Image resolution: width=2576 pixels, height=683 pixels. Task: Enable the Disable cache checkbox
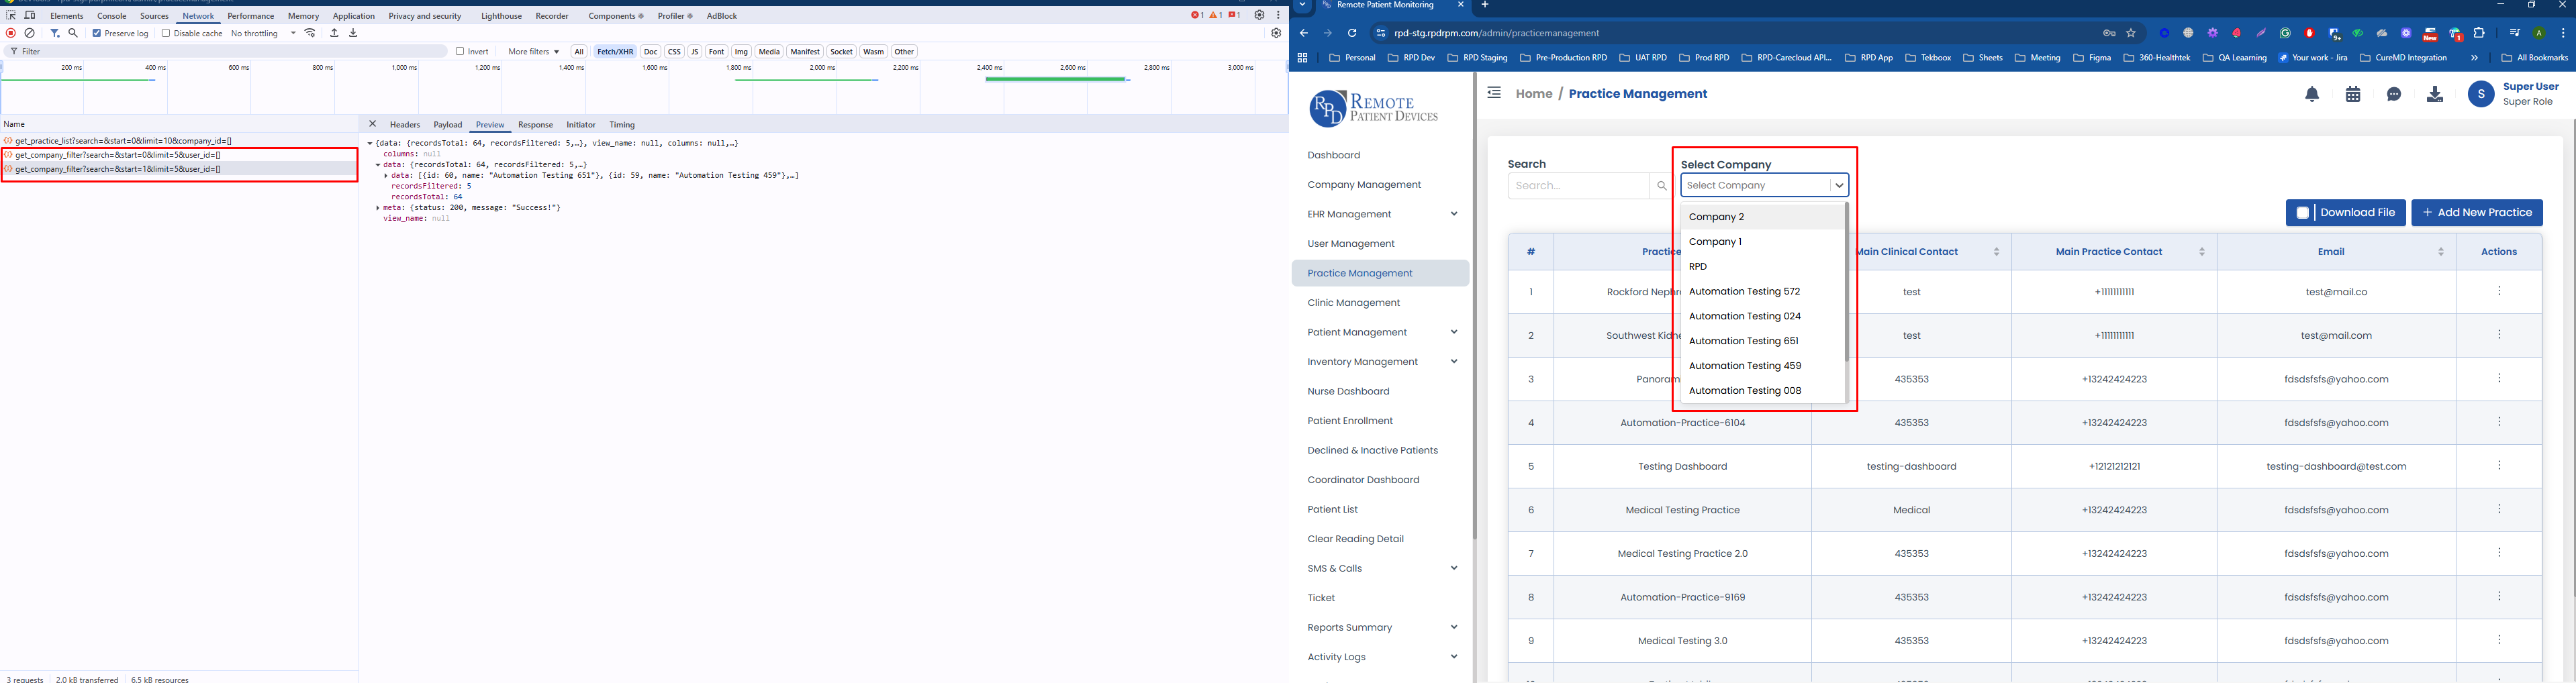coord(166,33)
